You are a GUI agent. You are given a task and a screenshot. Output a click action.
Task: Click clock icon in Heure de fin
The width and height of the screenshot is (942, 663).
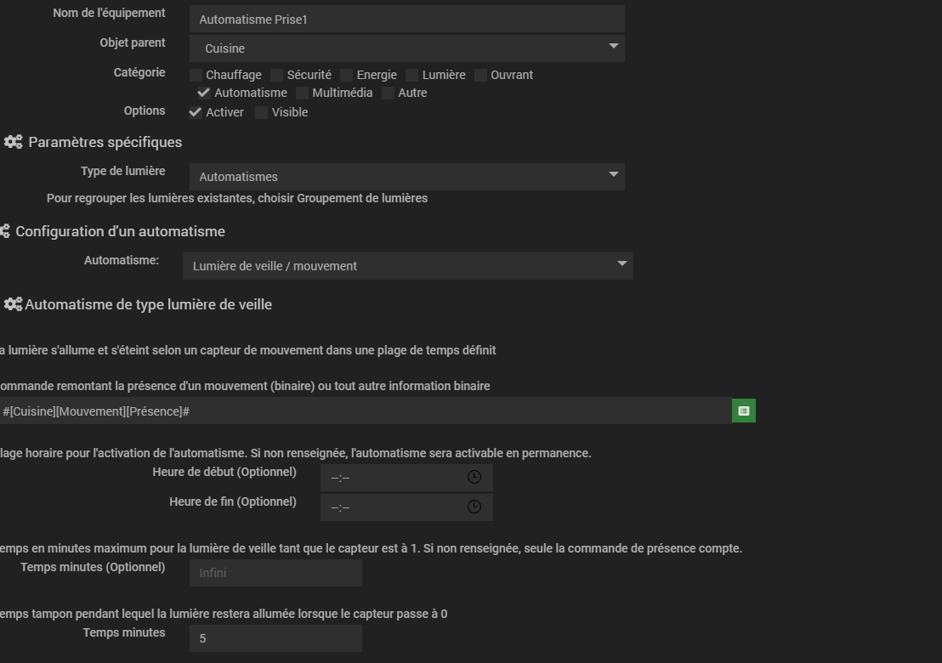(474, 507)
